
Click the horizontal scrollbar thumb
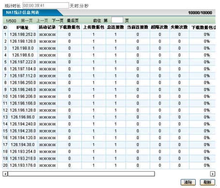pos(81,174)
